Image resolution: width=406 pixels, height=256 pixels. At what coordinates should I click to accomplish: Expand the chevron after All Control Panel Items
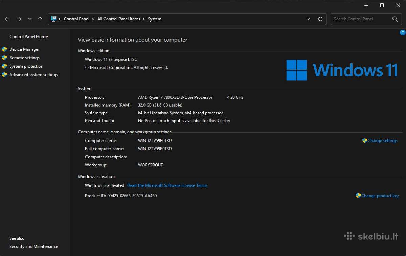[144, 19]
